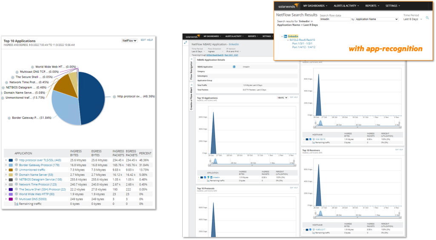Screen dimensions: 436x240
Task: Click the 'Search flow data' input containing linkedin
Action: (x=335, y=19)
